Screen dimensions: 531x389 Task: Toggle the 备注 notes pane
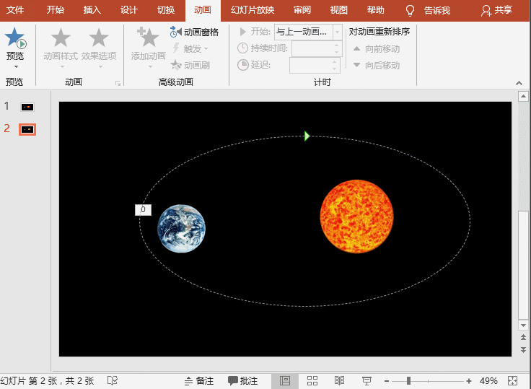point(199,381)
